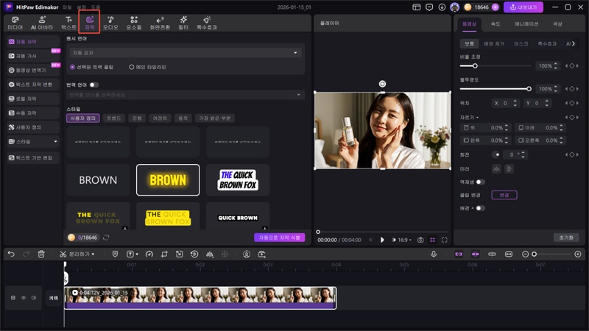Screen dimensions: 589x331
Task: Zoom in the timeline with plus icon
Action: pyautogui.click(x=578, y=254)
